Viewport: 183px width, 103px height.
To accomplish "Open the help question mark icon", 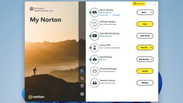I will (82, 86).
